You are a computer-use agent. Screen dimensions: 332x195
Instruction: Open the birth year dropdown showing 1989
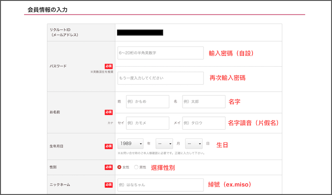(130, 143)
